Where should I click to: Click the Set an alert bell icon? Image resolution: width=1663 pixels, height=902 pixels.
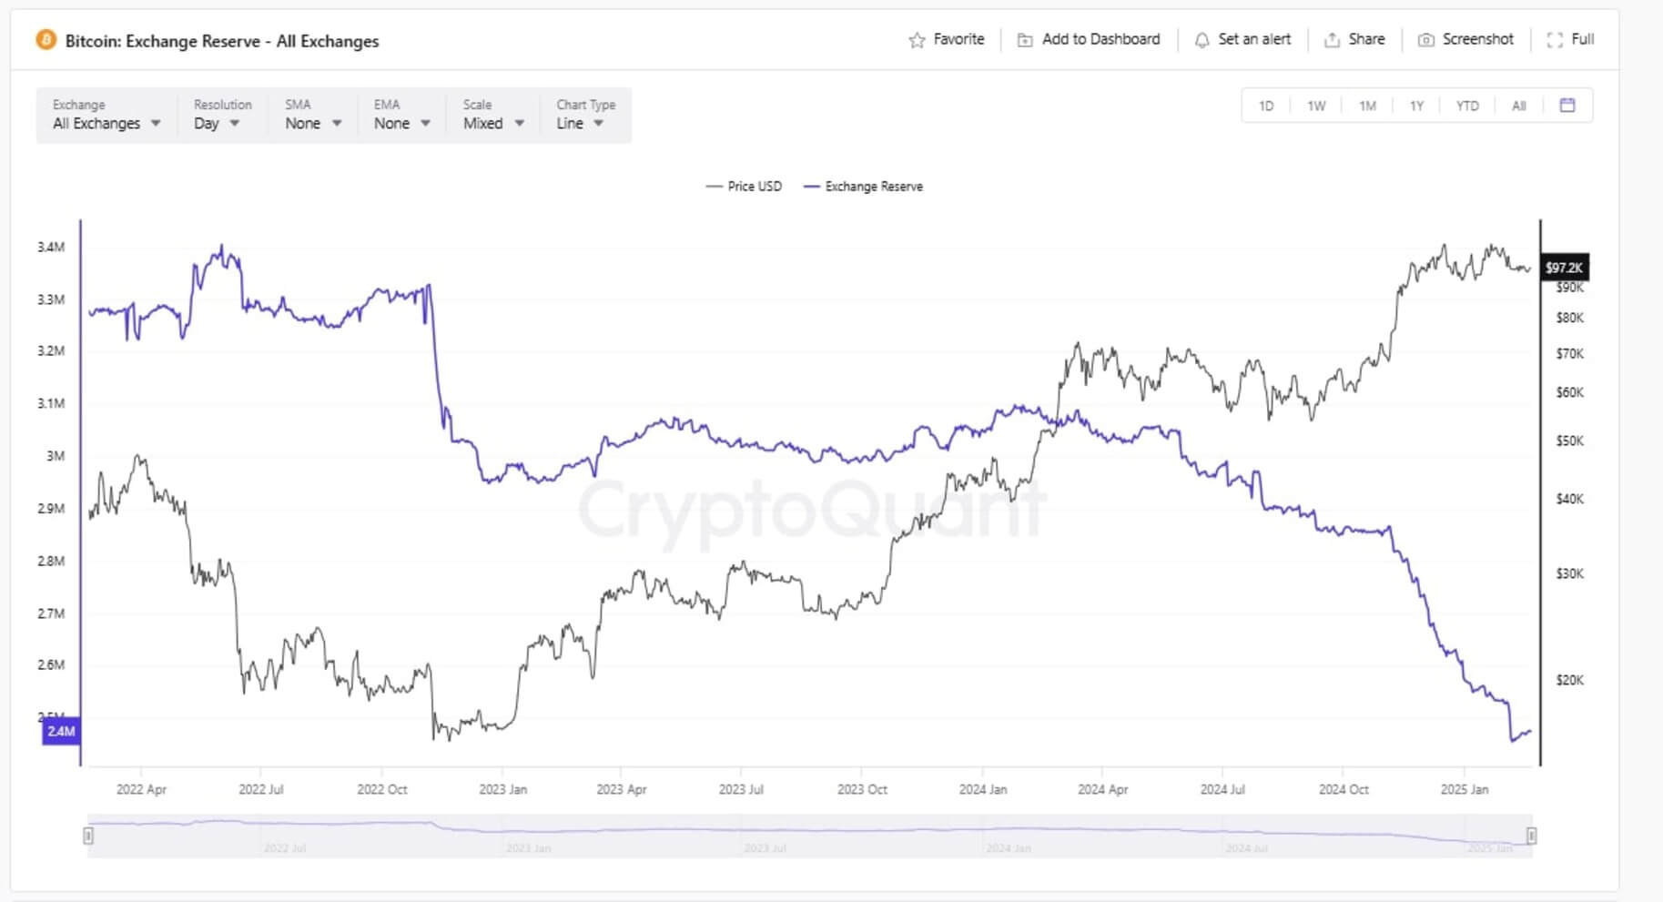[1202, 40]
